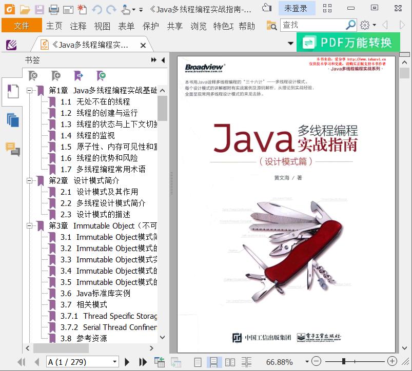This screenshot has height=371, width=412.
Task: Click the orange Foxit application logo icon
Action: [9, 9]
